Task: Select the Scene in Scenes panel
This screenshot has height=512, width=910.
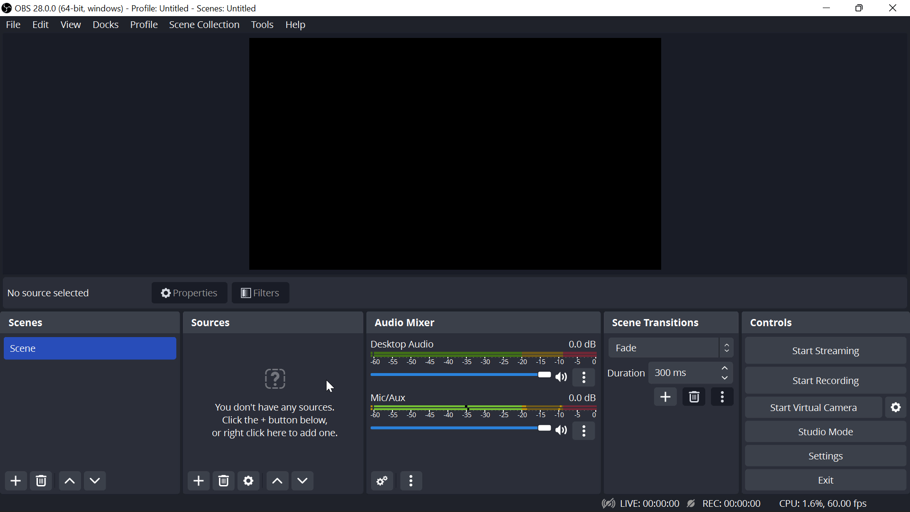Action: [x=90, y=348]
